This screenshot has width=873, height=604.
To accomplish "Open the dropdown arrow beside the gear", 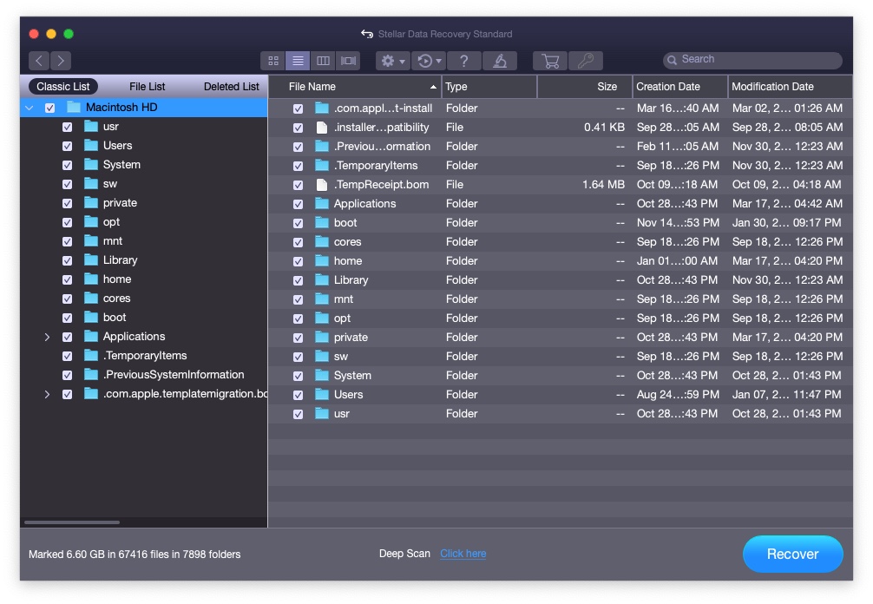I will pyautogui.click(x=402, y=62).
